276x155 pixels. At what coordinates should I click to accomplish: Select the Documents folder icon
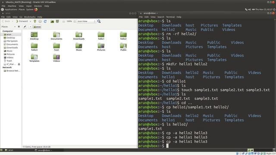56,36
